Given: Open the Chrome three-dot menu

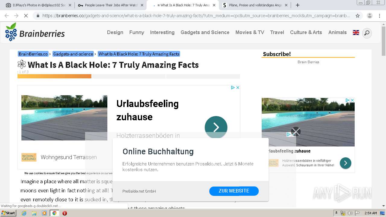Looking at the screenshot, I should tap(379, 16).
